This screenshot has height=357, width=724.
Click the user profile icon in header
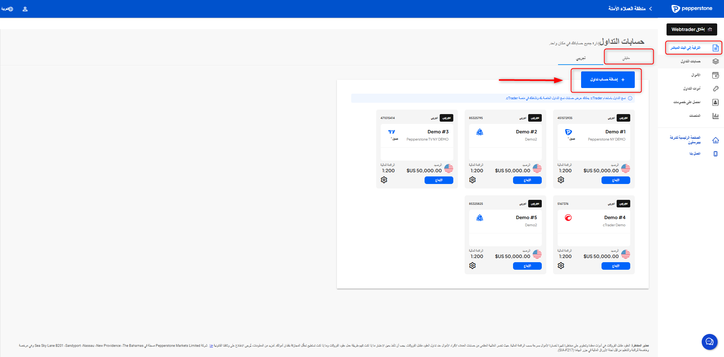[25, 9]
